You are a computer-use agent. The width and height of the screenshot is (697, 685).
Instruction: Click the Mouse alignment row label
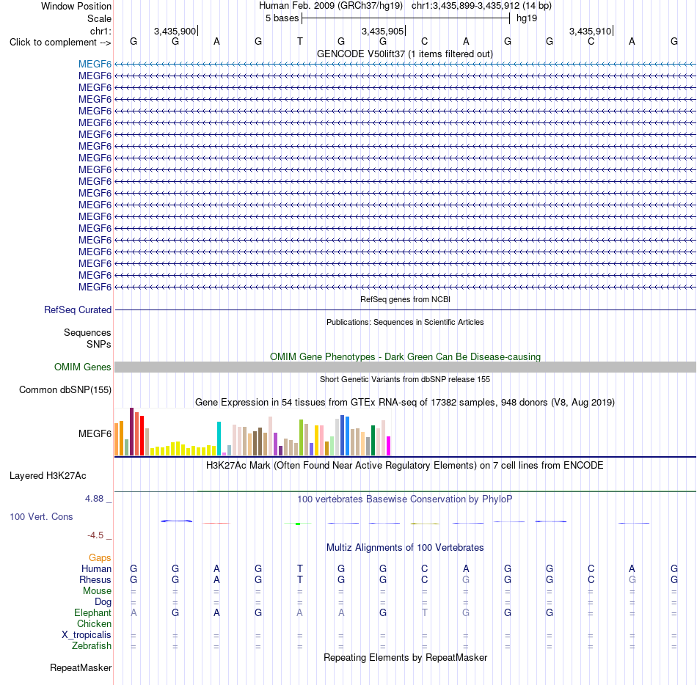pos(97,591)
